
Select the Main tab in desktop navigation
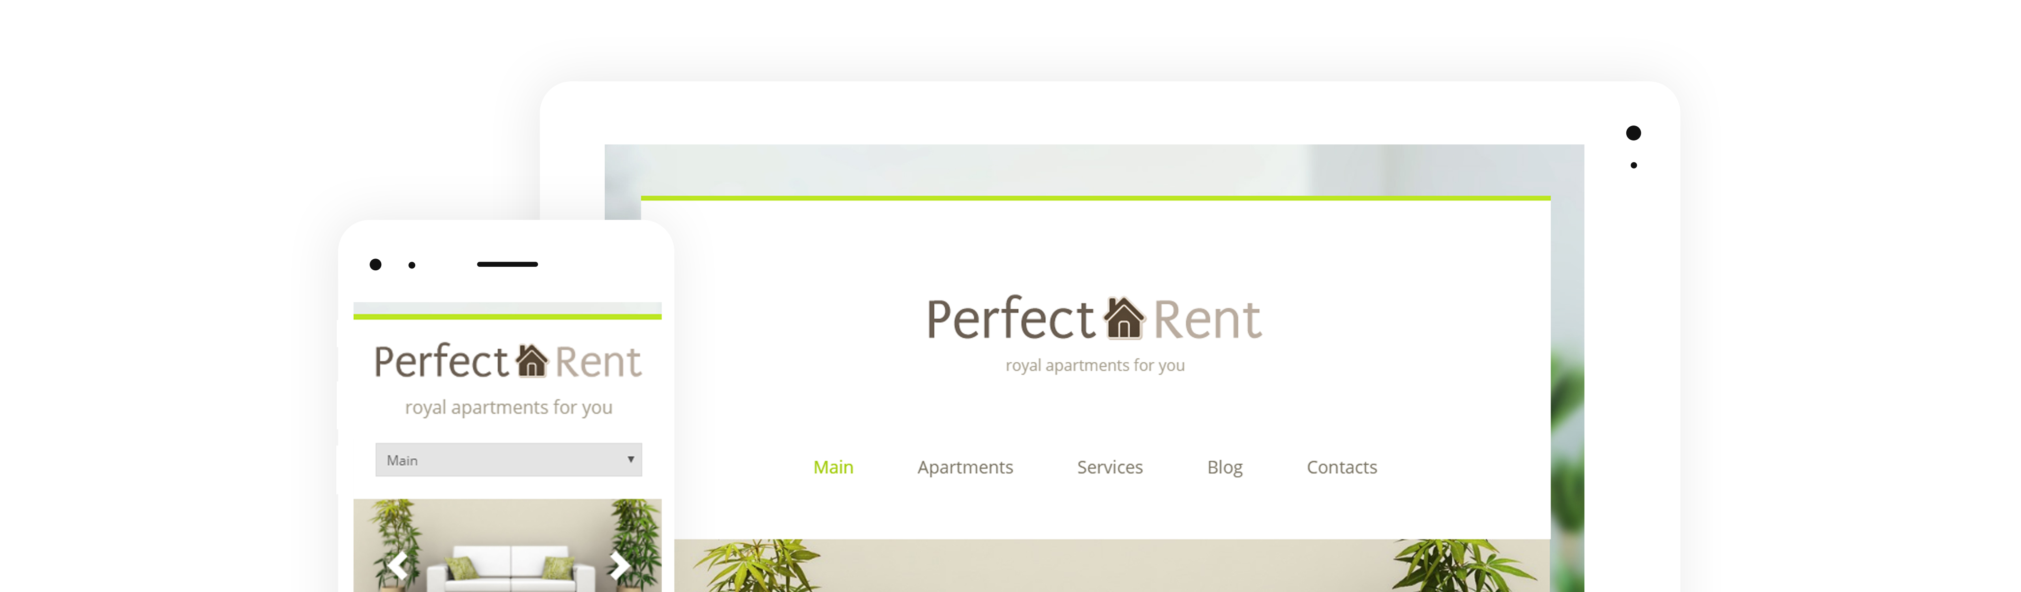click(834, 467)
